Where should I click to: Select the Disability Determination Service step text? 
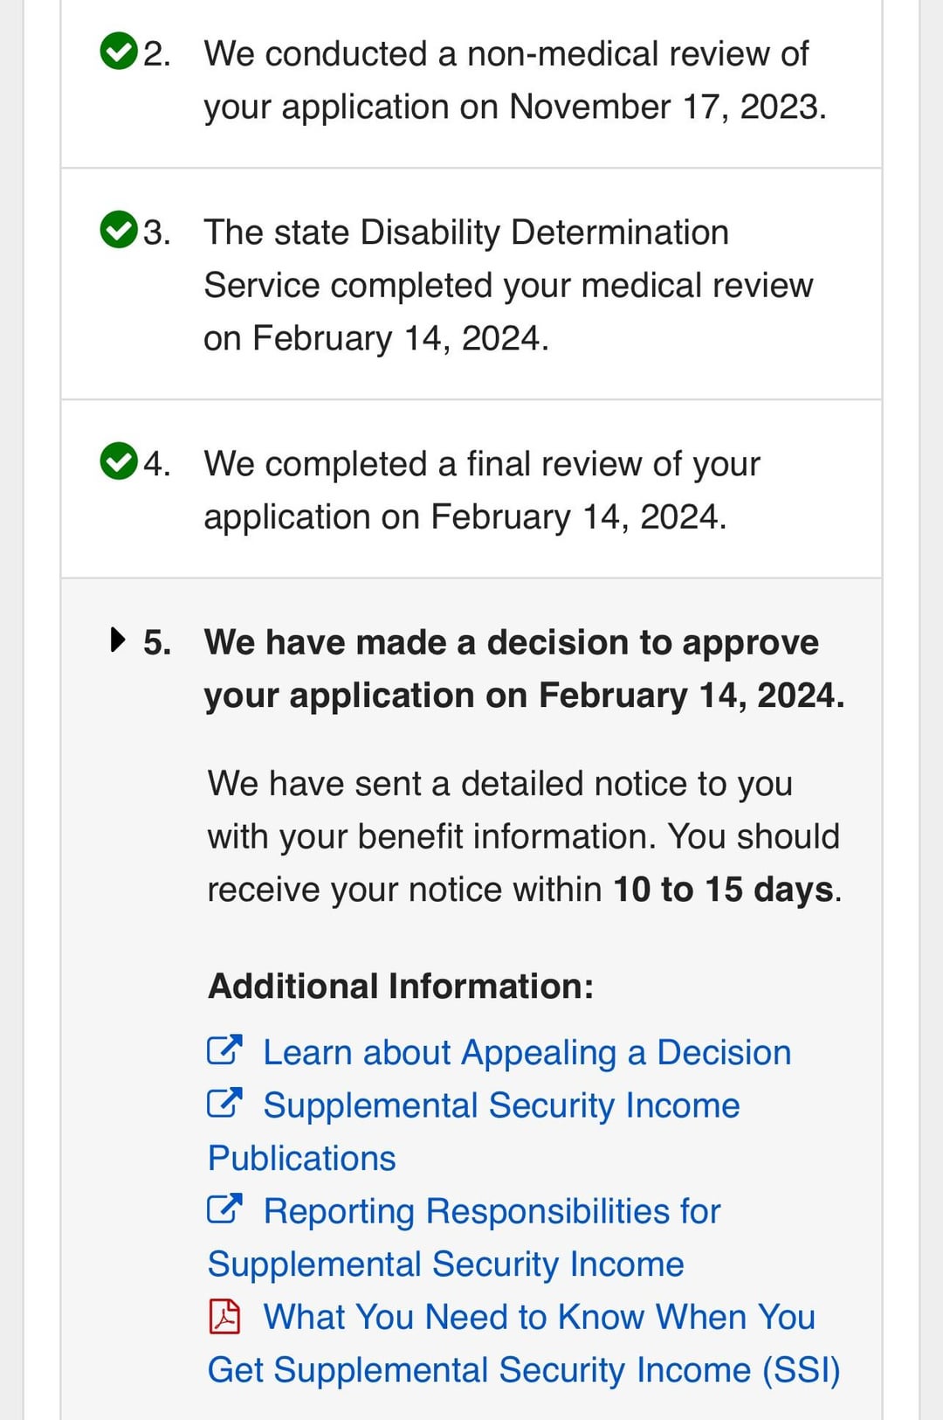point(508,285)
